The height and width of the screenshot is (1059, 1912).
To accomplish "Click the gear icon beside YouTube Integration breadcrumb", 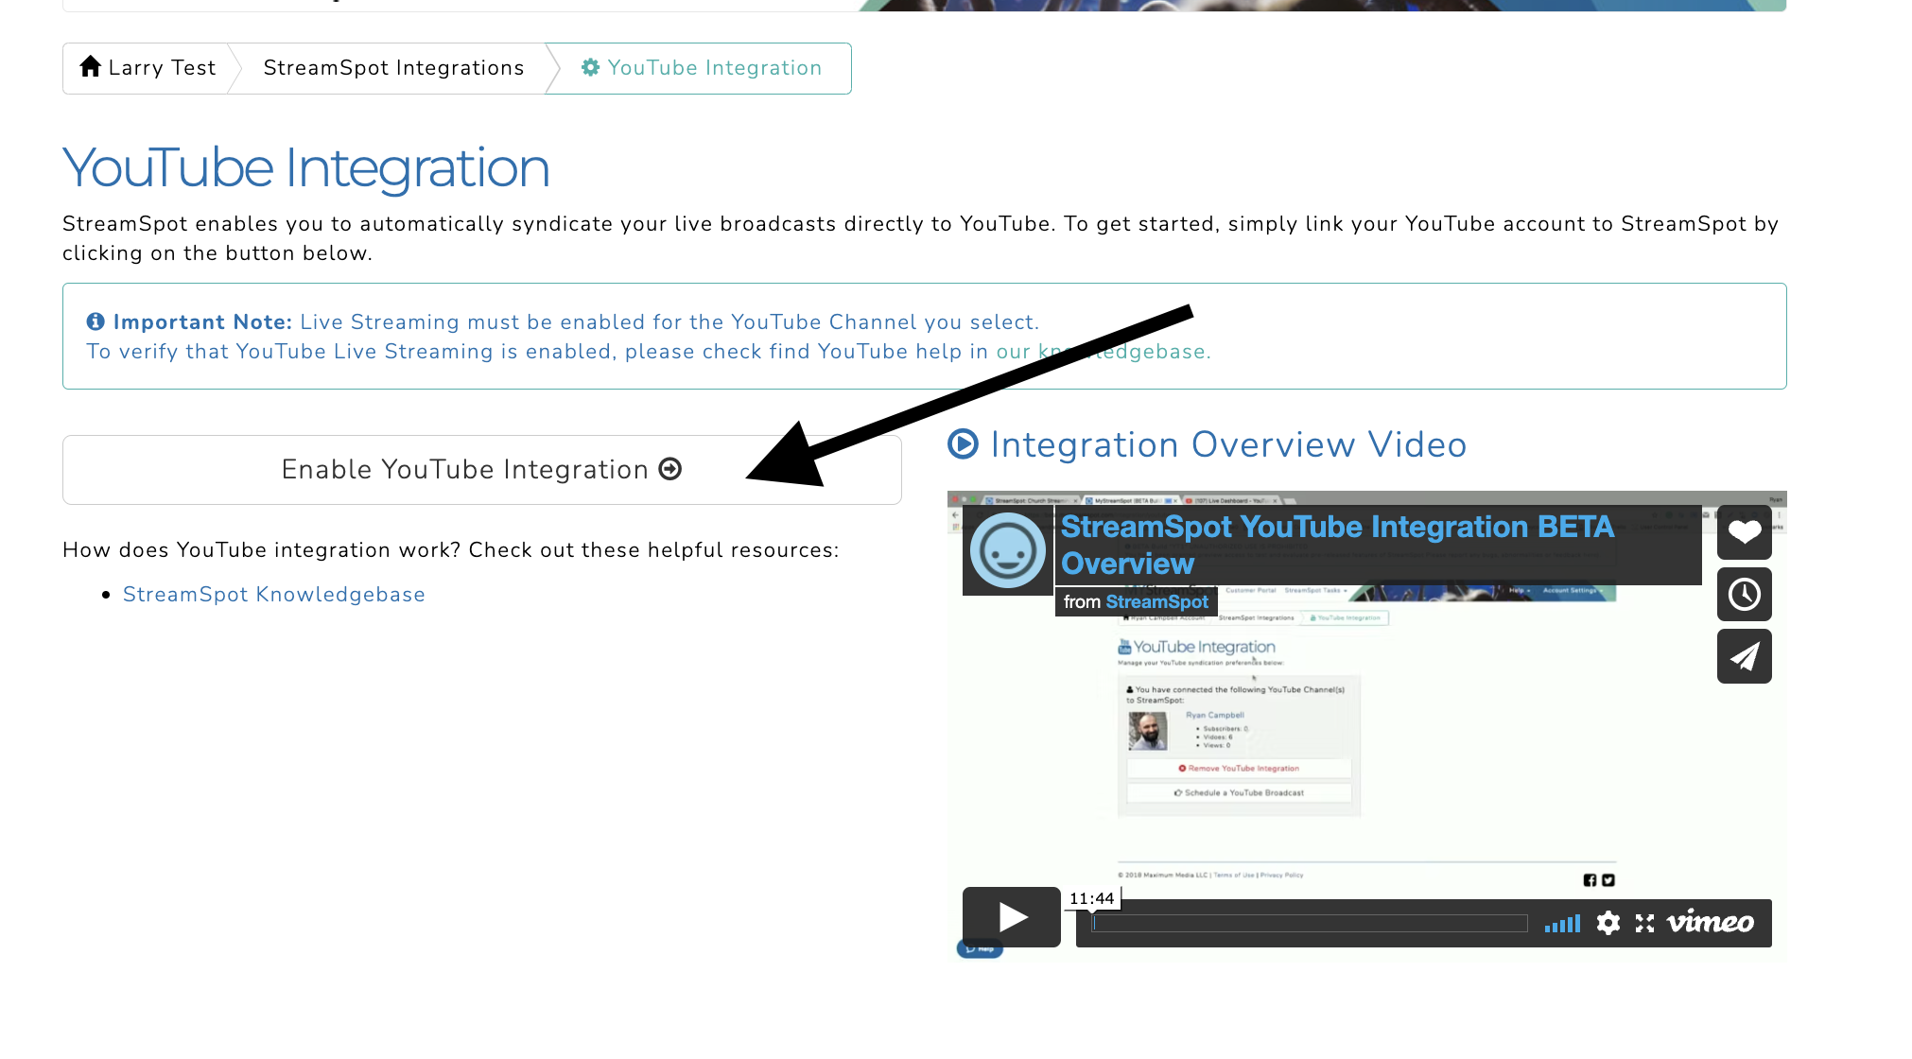I will click(590, 67).
